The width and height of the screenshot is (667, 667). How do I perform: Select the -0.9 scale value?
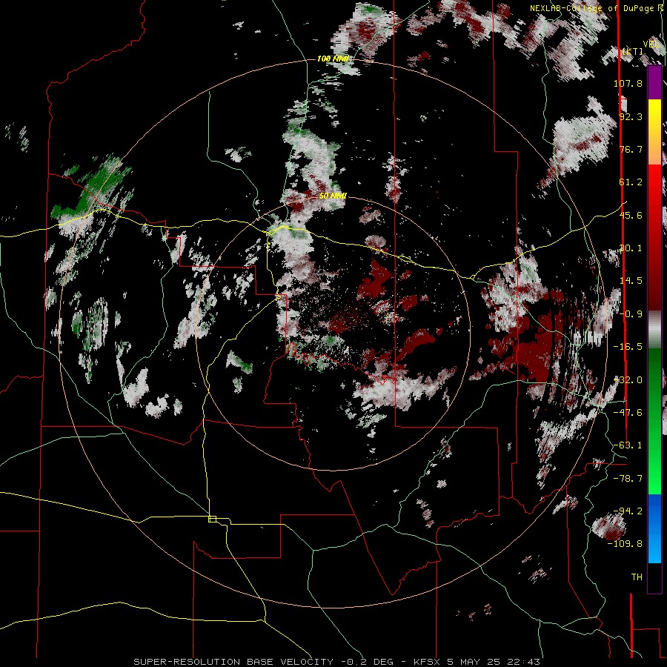pos(631,314)
